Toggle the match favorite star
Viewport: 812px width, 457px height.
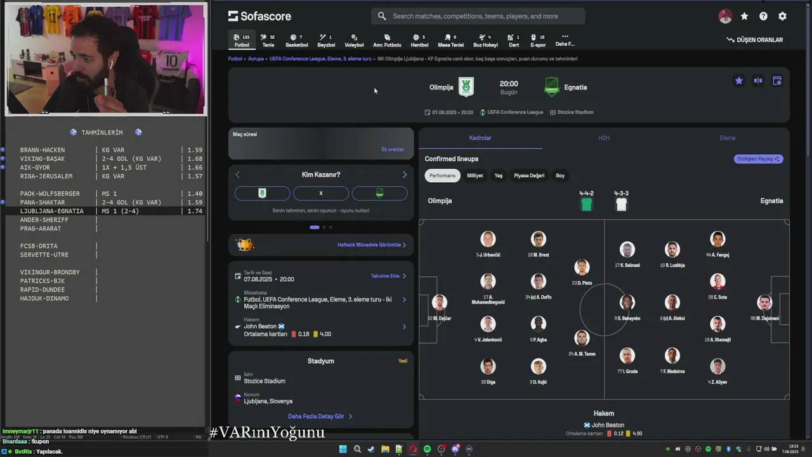click(x=739, y=81)
